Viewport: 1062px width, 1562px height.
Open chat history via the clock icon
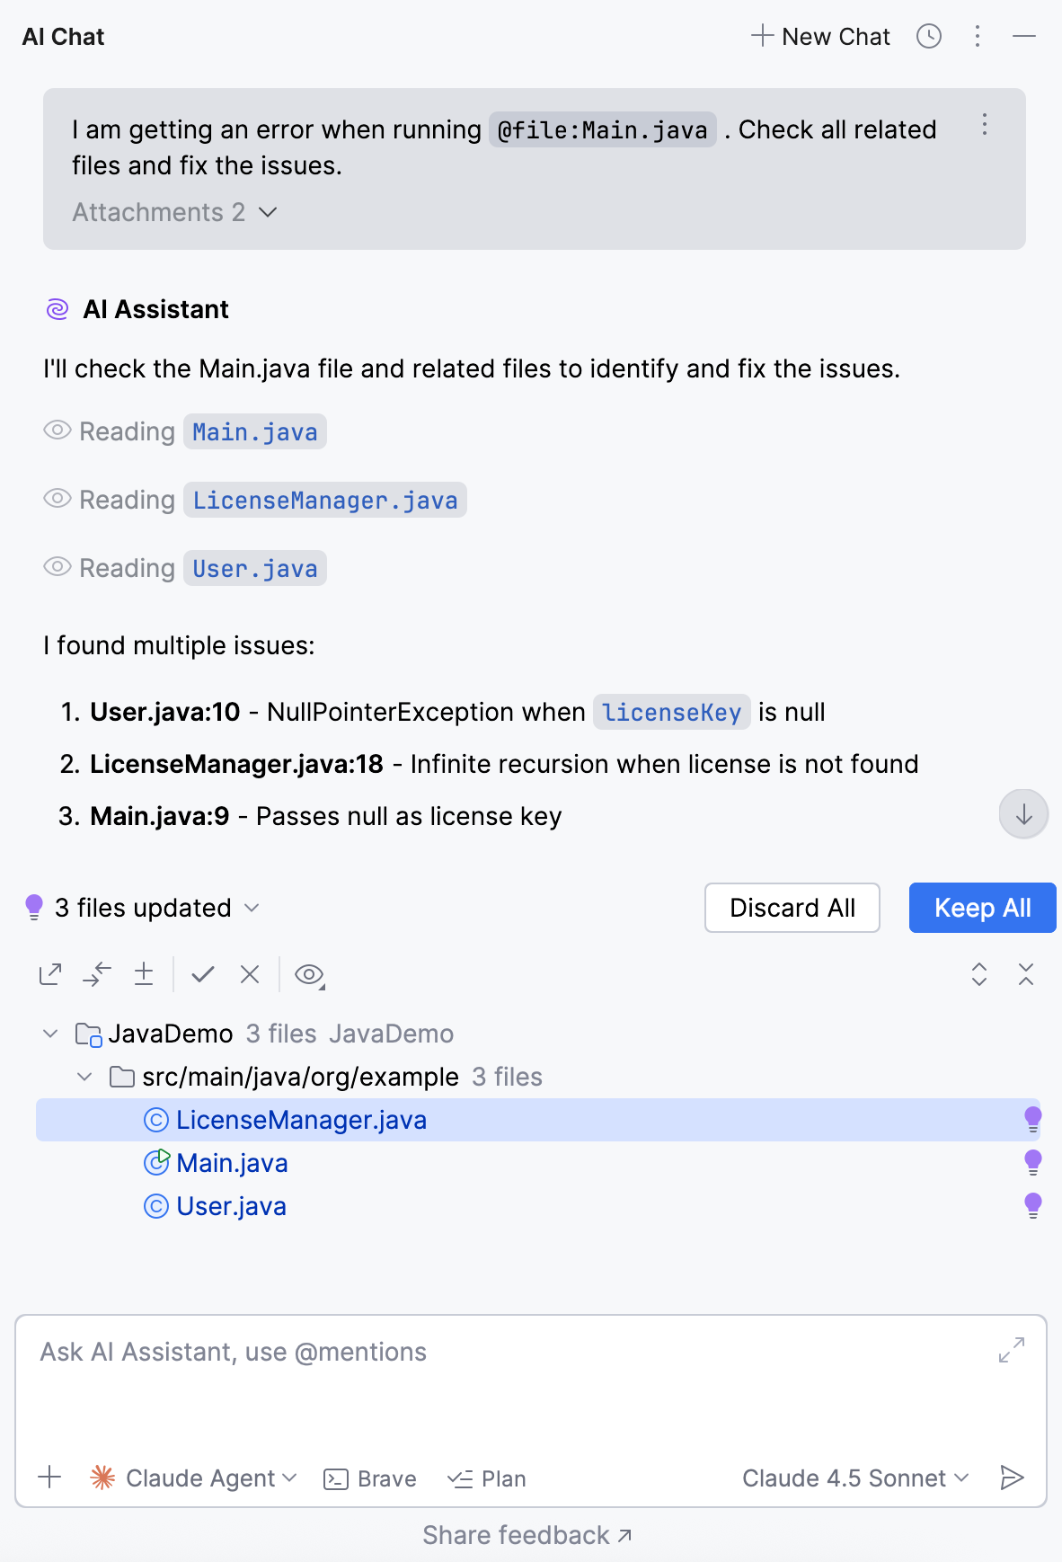coord(930,36)
